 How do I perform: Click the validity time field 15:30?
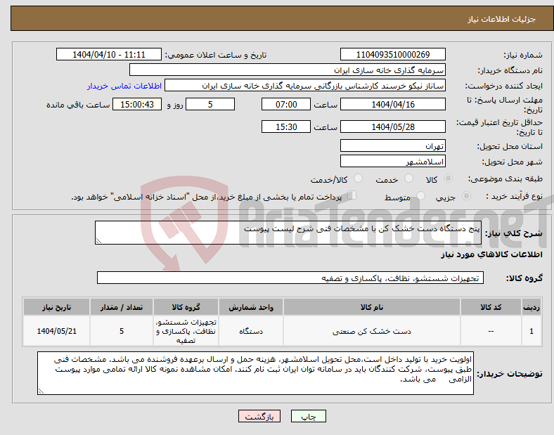click(x=286, y=126)
